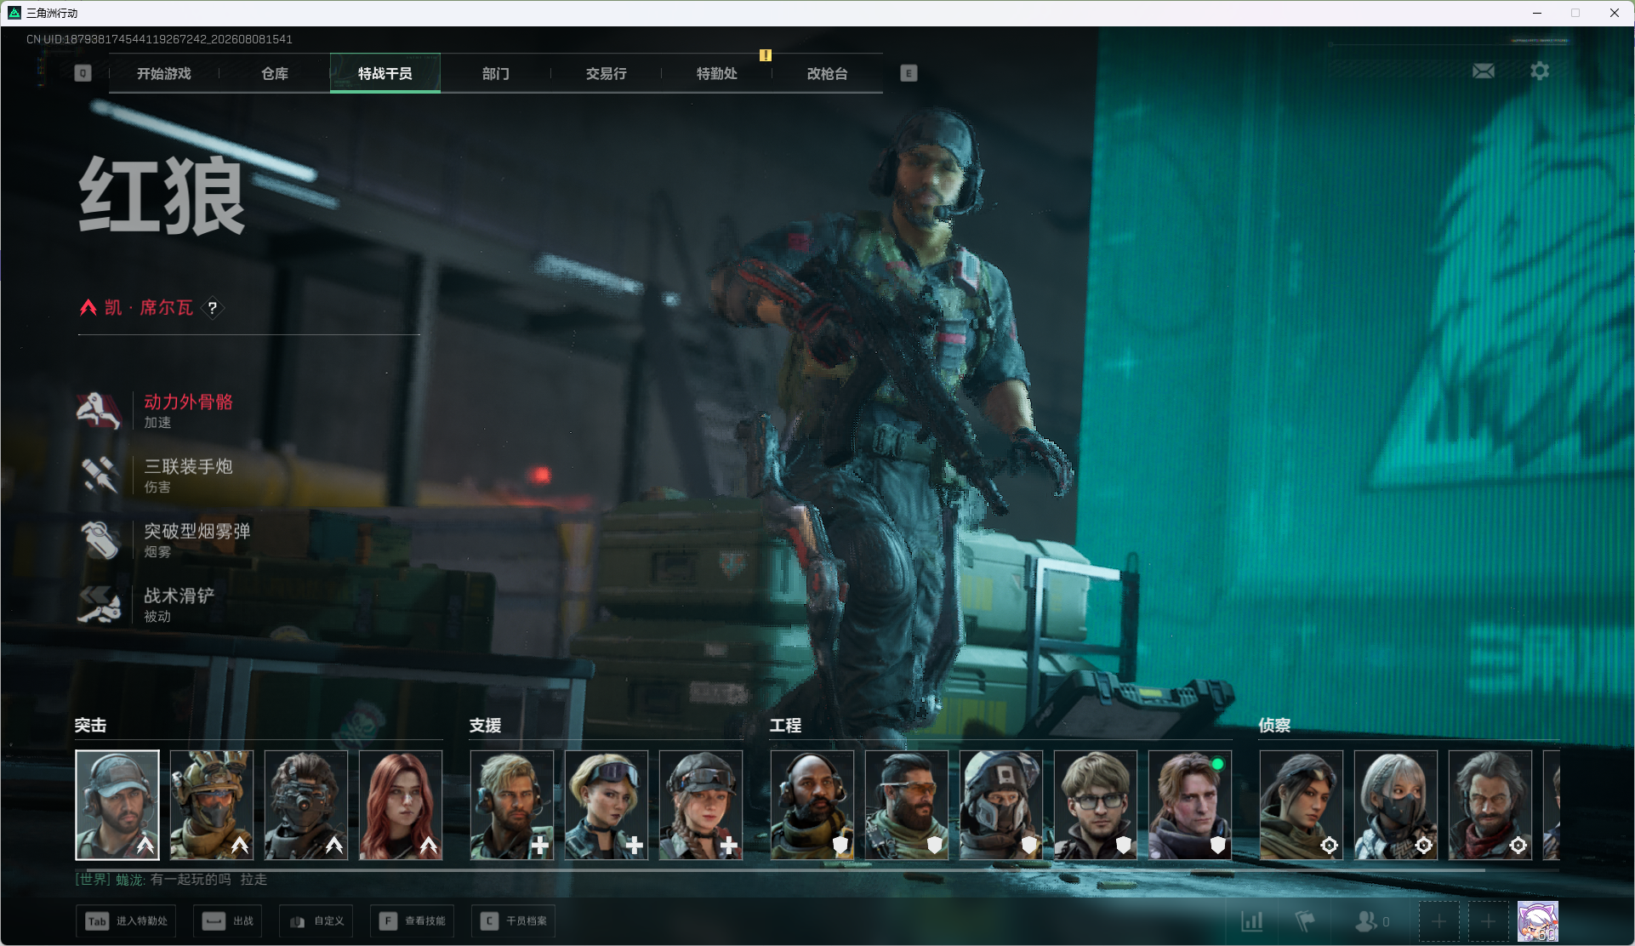Select the red-haired female assault operator

click(401, 805)
